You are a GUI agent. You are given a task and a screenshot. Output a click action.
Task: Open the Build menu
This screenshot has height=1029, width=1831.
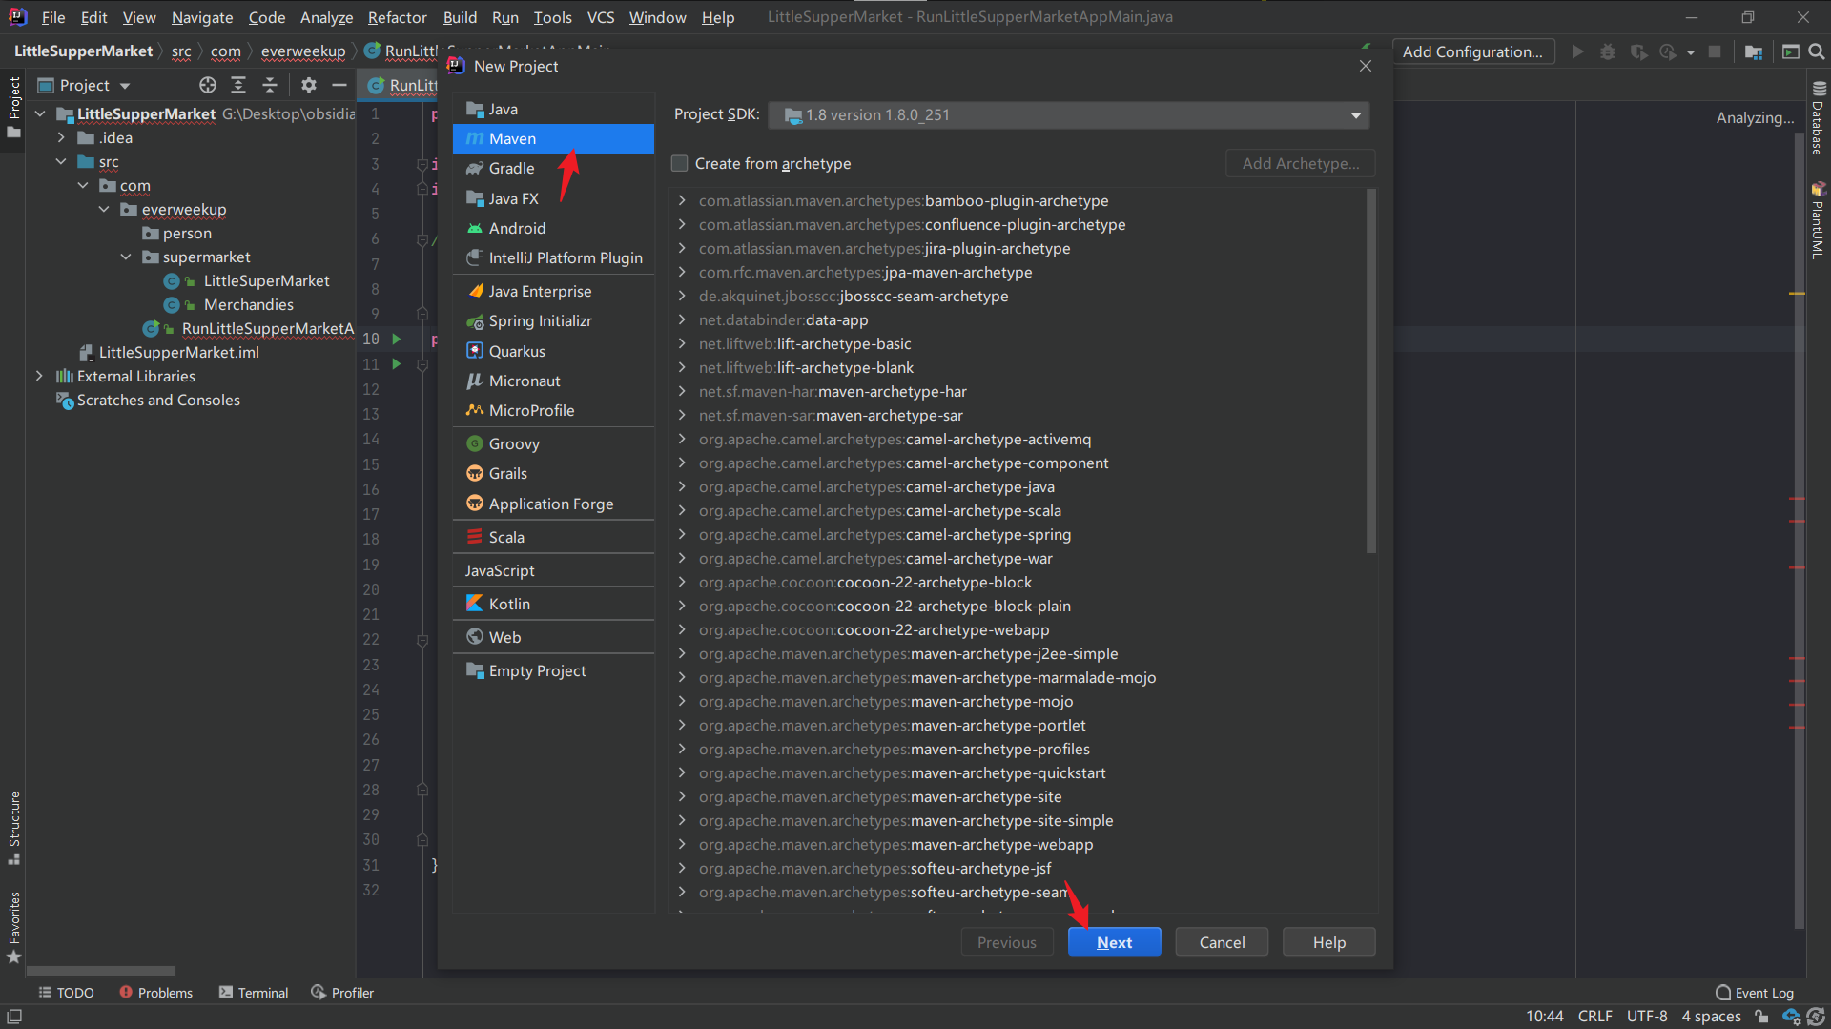pos(460,17)
